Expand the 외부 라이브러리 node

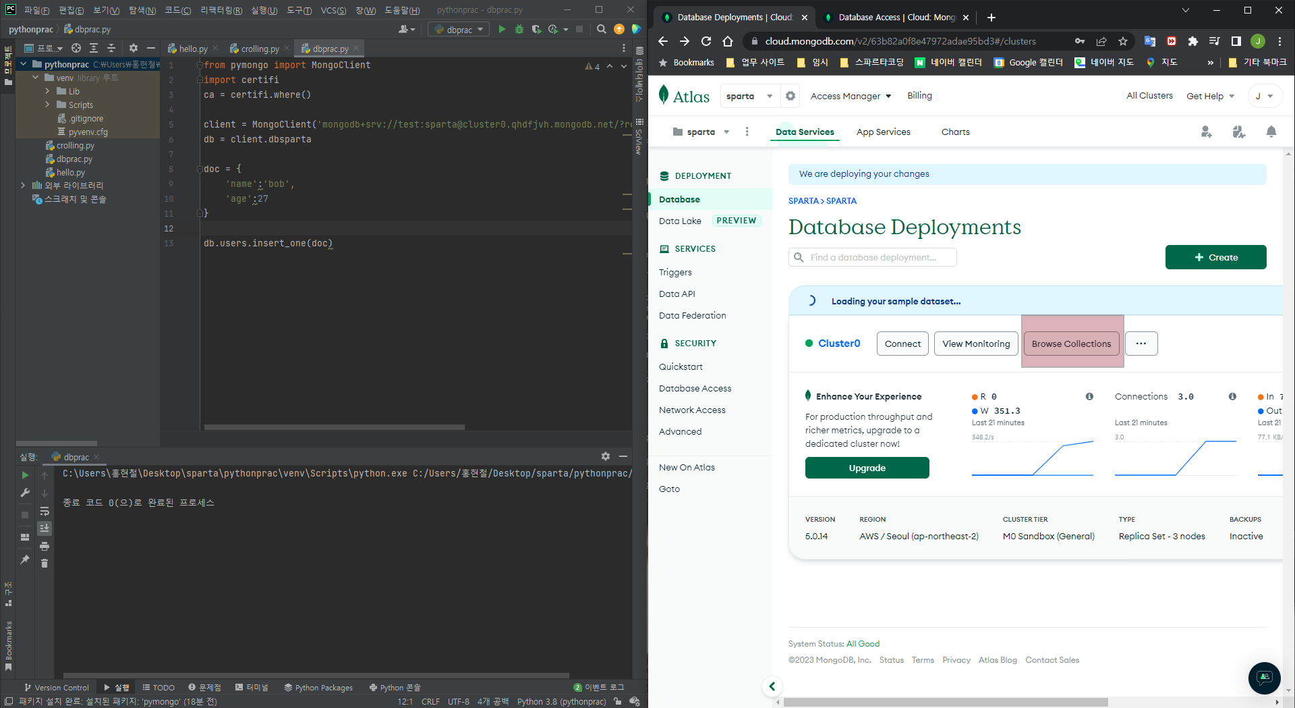point(24,185)
